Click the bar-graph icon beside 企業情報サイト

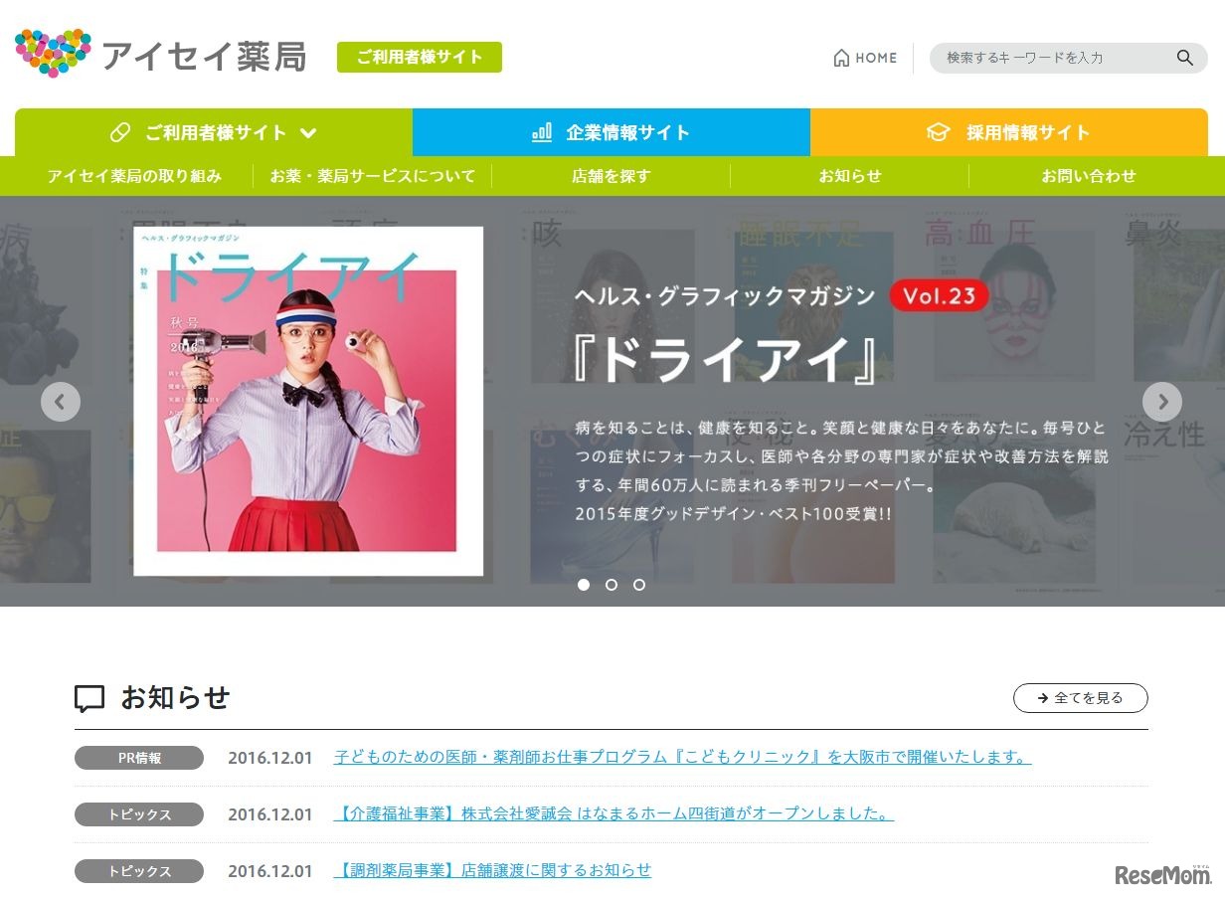pyautogui.click(x=540, y=131)
